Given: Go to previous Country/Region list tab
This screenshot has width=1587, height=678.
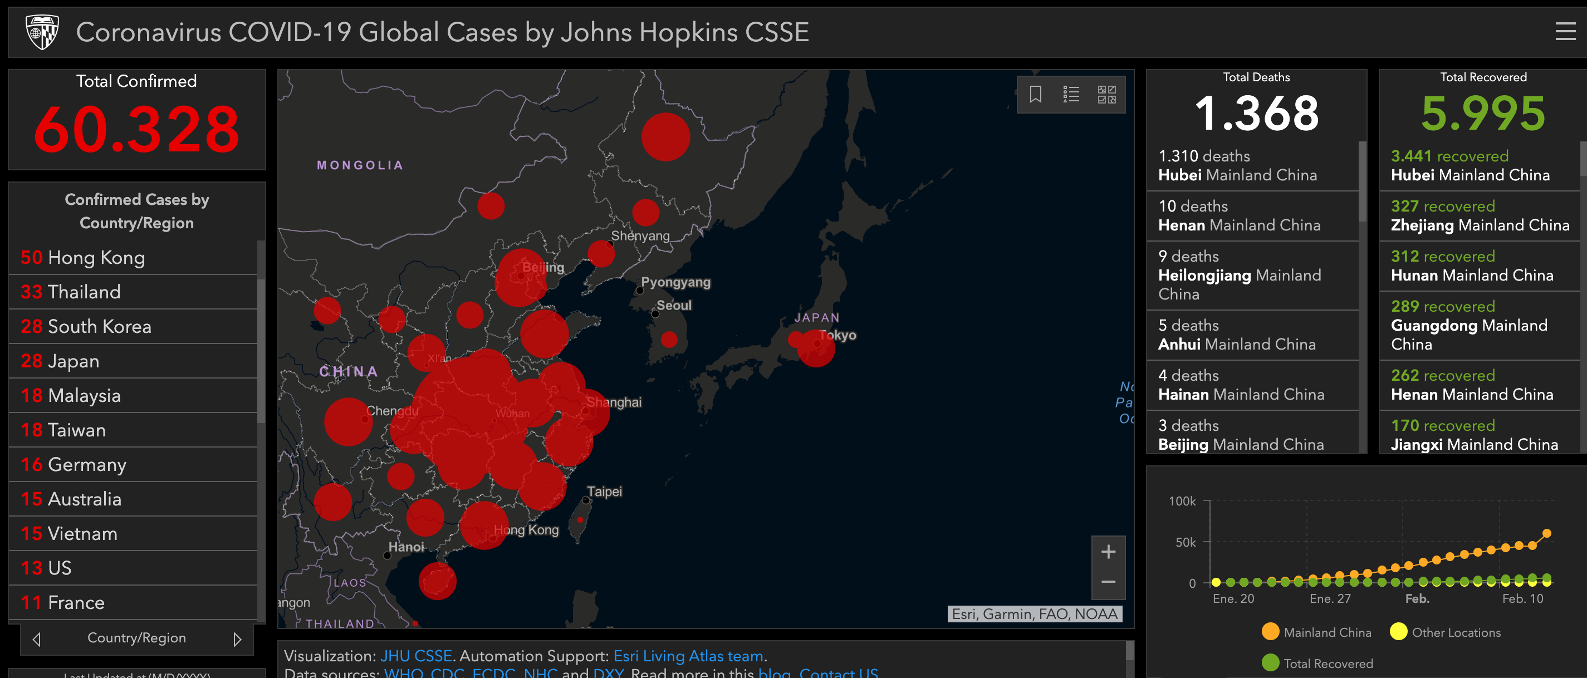Looking at the screenshot, I should (x=36, y=640).
